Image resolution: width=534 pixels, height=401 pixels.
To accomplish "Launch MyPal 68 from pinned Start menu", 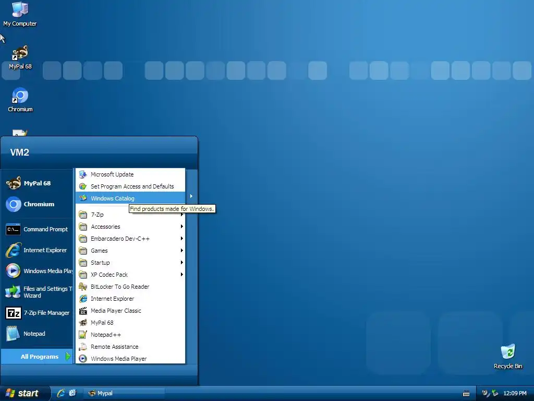I will [38, 183].
